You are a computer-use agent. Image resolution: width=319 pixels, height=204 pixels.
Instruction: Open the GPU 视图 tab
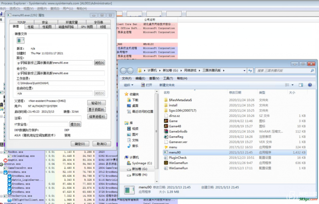click(87, 27)
